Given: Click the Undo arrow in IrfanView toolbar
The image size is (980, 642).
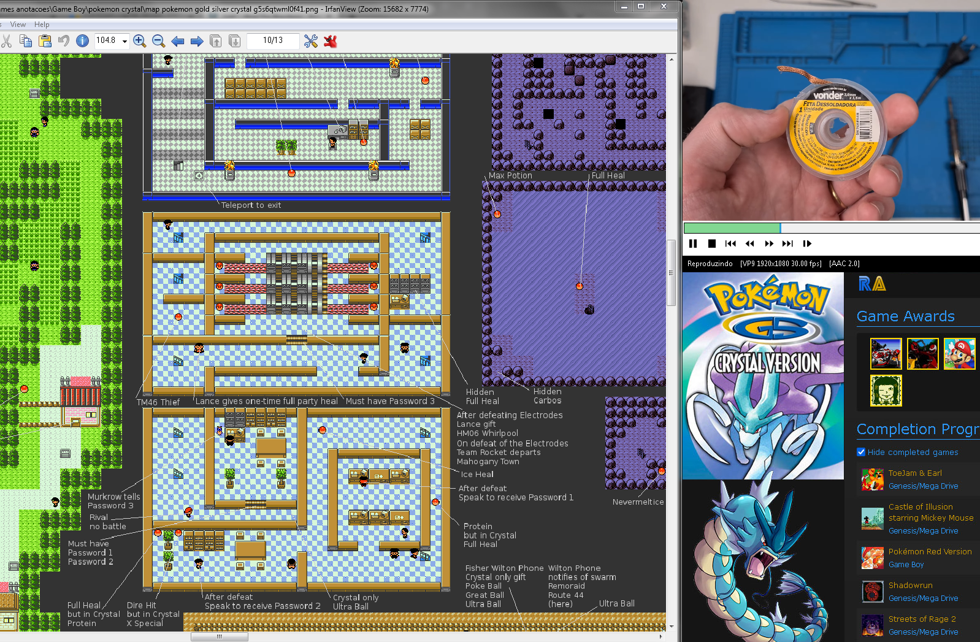Looking at the screenshot, I should pos(64,41).
